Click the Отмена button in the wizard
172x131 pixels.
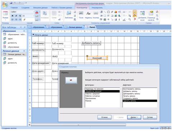[104, 117]
